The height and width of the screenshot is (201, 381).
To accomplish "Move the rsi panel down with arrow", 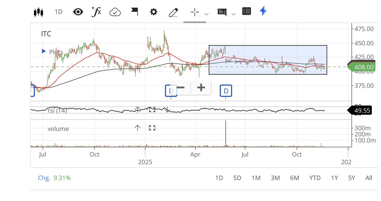I will click(x=167, y=110).
